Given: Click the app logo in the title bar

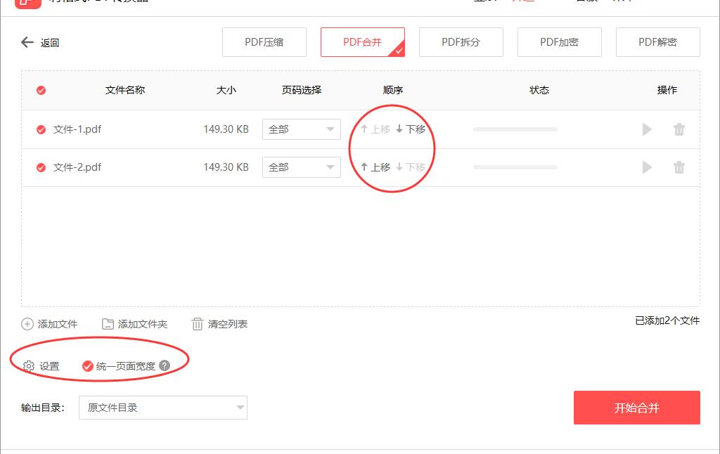Looking at the screenshot, I should pos(28,4).
